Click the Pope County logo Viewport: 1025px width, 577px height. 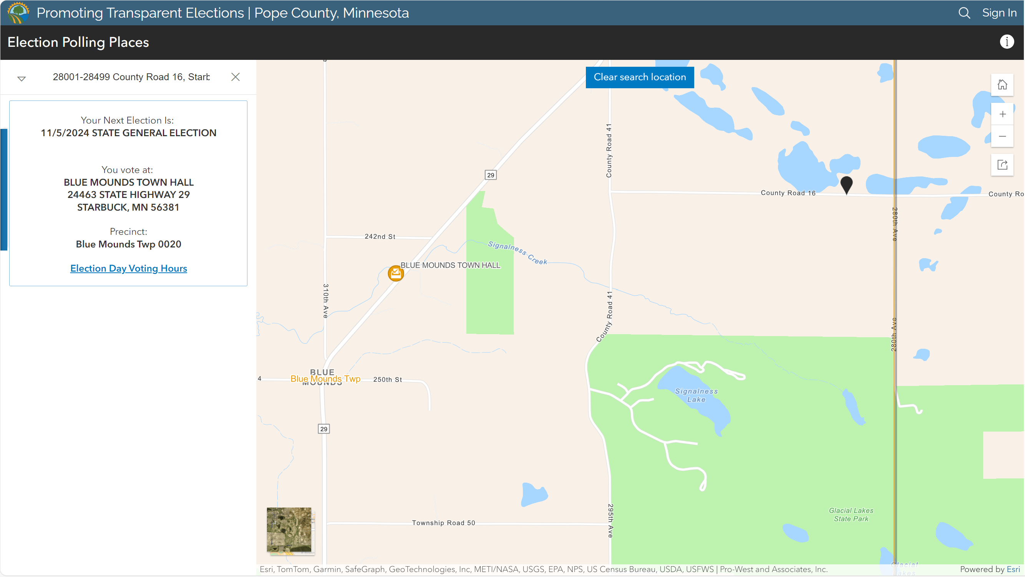click(17, 13)
